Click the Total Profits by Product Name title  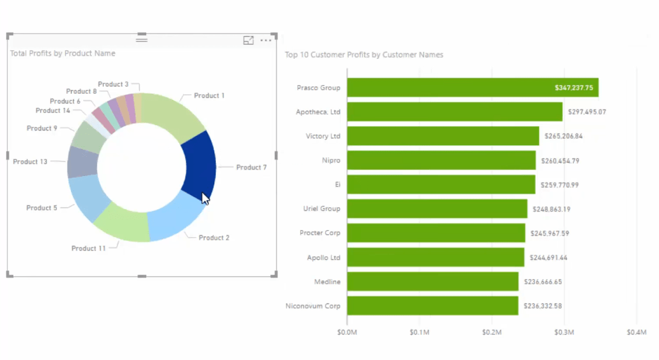(63, 54)
